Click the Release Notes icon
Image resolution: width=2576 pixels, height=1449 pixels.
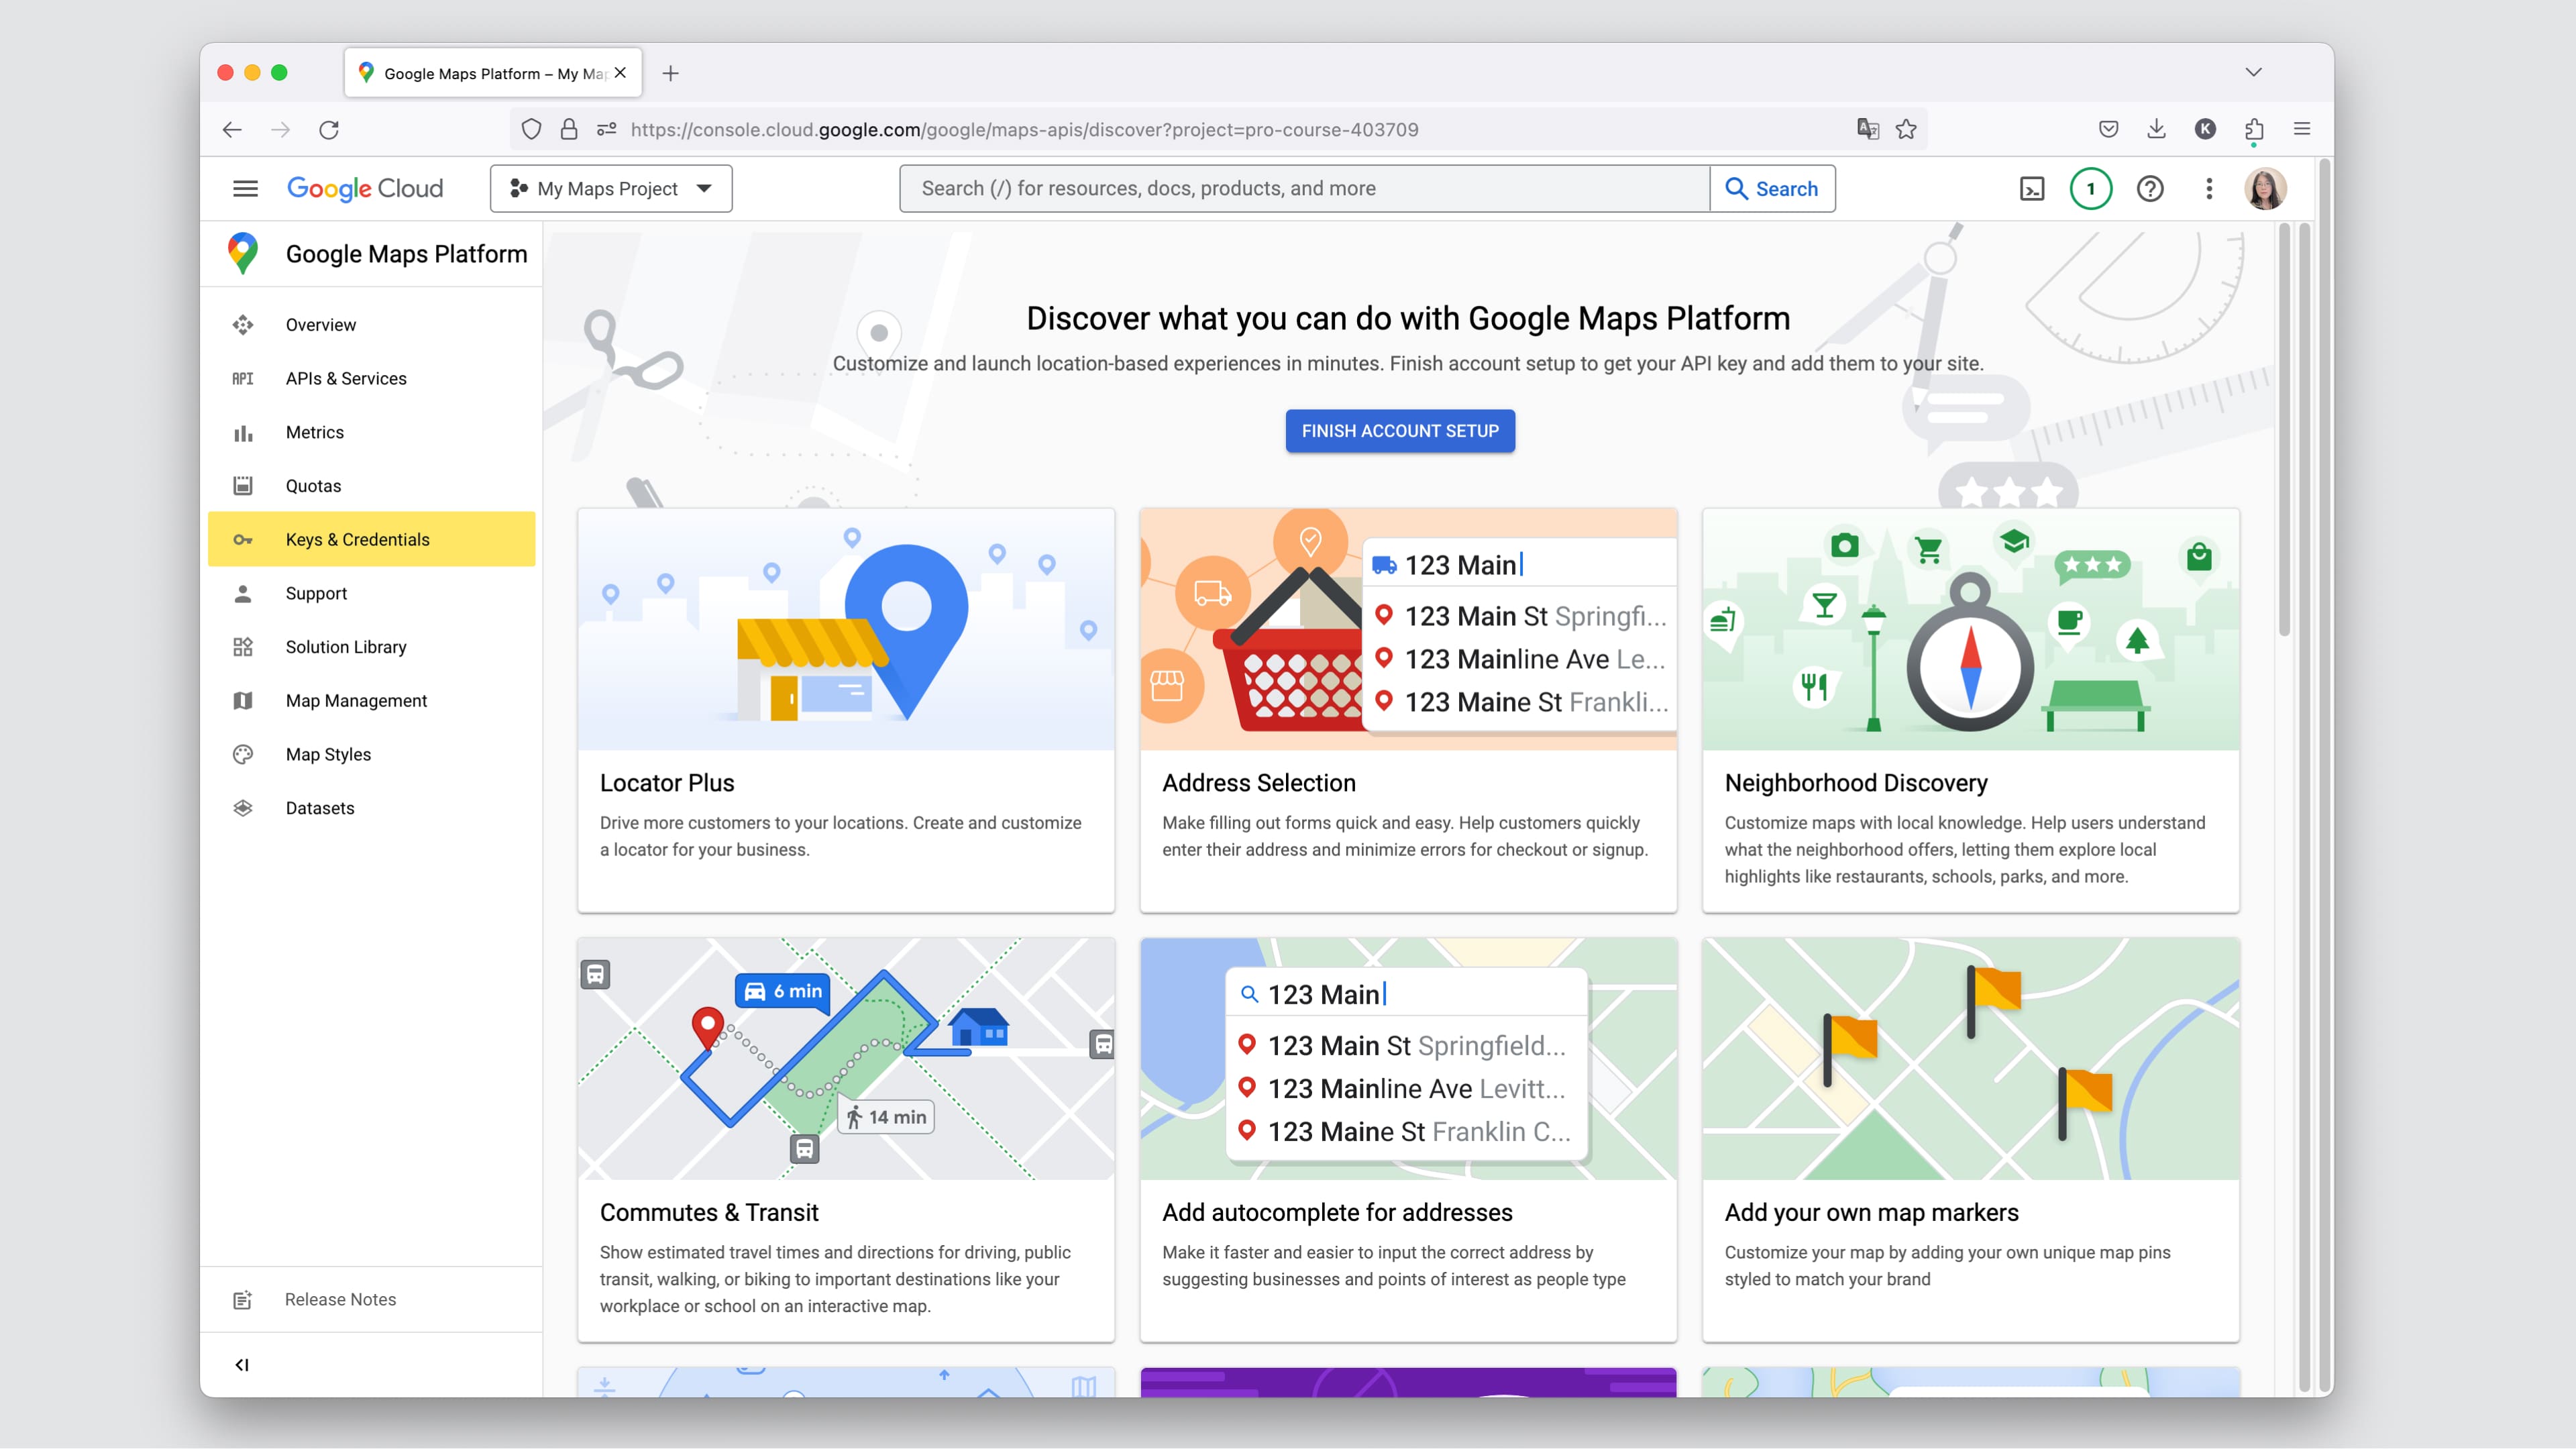tap(243, 1300)
